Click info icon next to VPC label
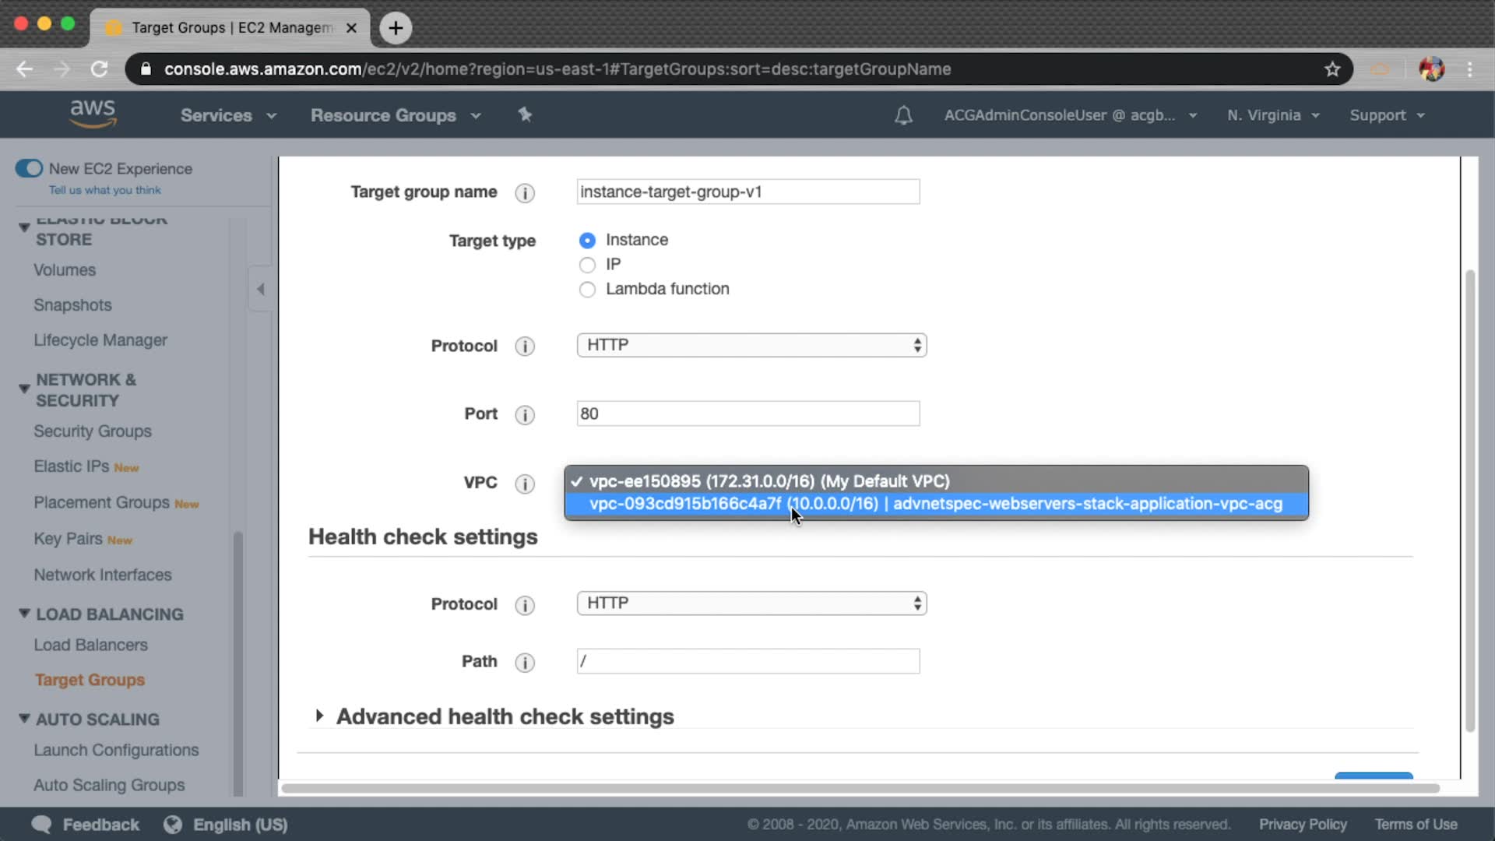 (525, 484)
